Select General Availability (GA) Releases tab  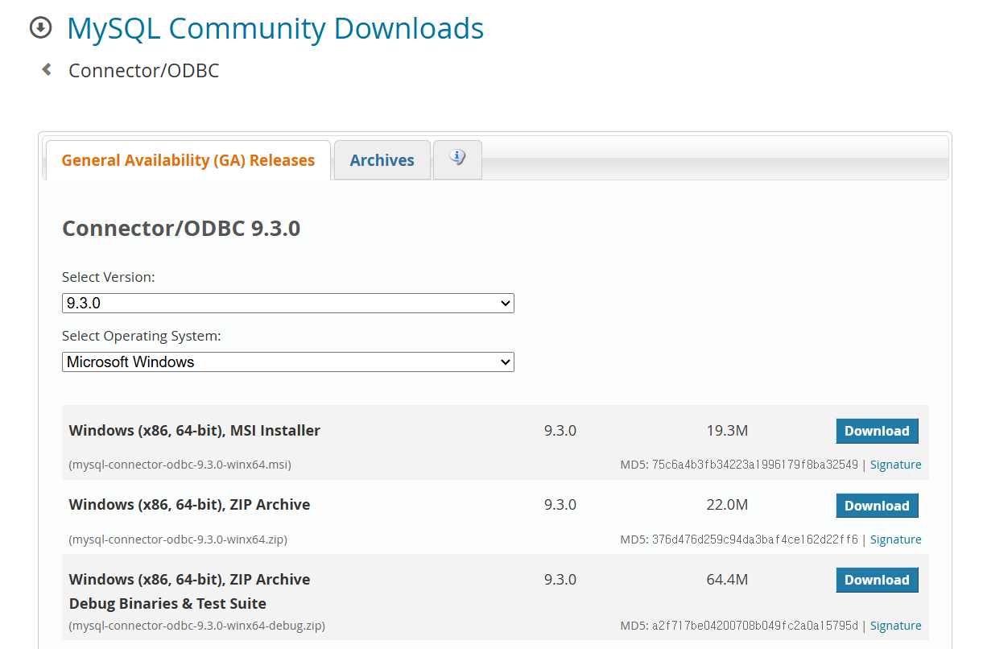(x=188, y=160)
